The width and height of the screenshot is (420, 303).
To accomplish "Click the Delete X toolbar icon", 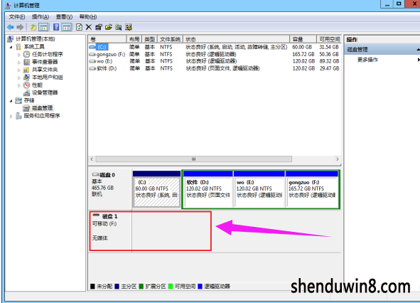I will point(89,27).
